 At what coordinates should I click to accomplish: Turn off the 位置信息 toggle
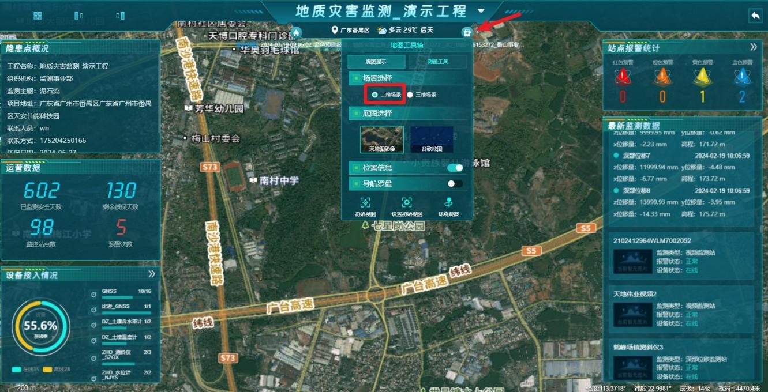click(455, 168)
